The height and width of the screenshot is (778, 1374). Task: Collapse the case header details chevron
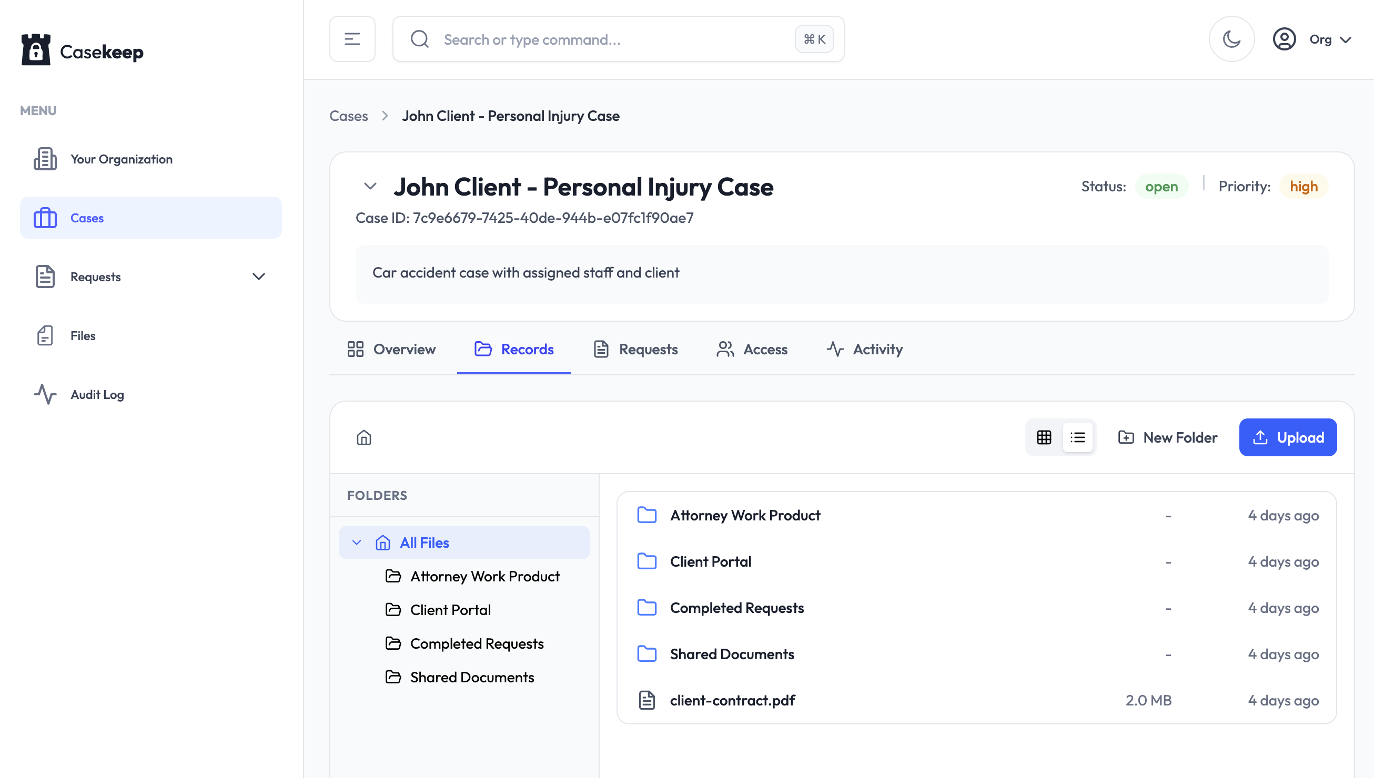click(x=370, y=186)
